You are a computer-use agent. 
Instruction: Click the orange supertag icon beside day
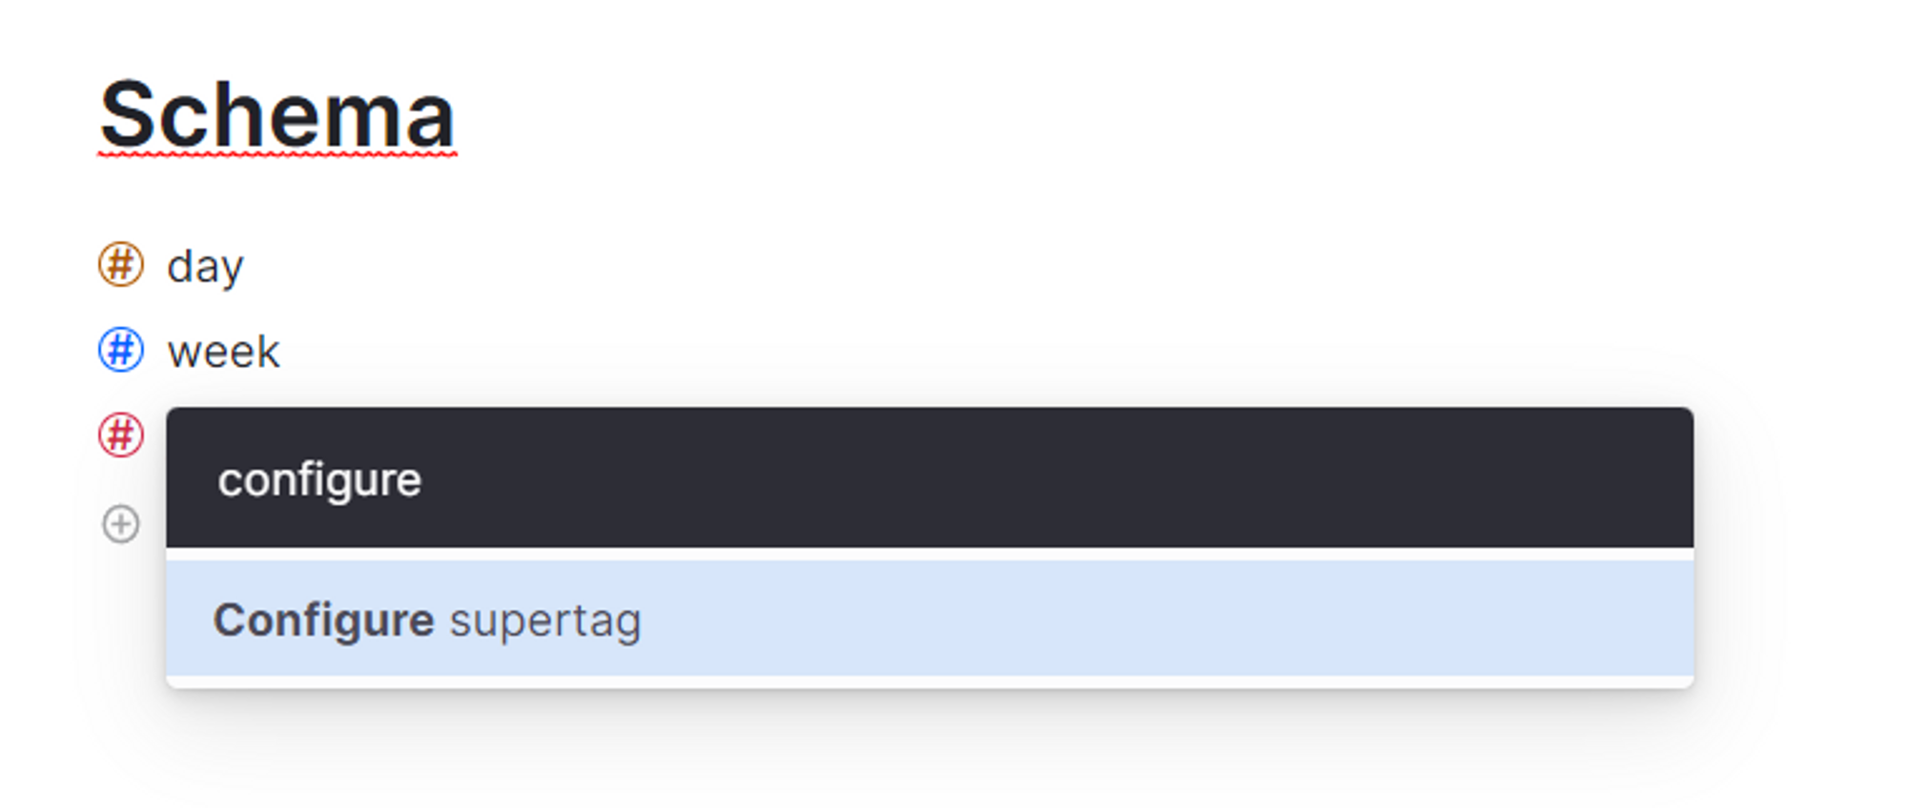pos(121,265)
